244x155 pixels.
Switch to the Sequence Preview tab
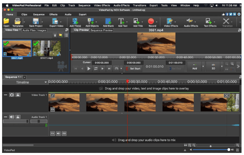point(101,31)
